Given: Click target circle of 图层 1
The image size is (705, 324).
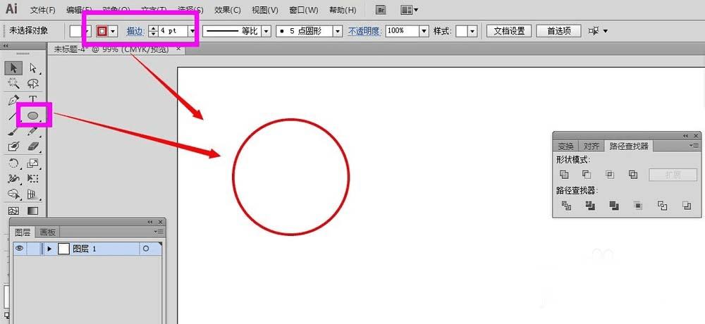Looking at the screenshot, I should tap(146, 249).
